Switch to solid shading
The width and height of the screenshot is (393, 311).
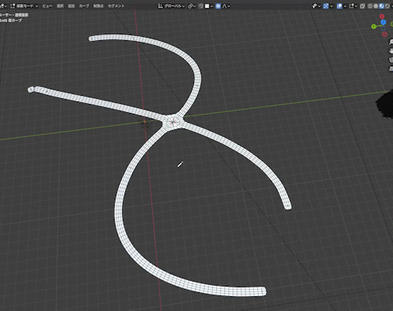[x=376, y=6]
